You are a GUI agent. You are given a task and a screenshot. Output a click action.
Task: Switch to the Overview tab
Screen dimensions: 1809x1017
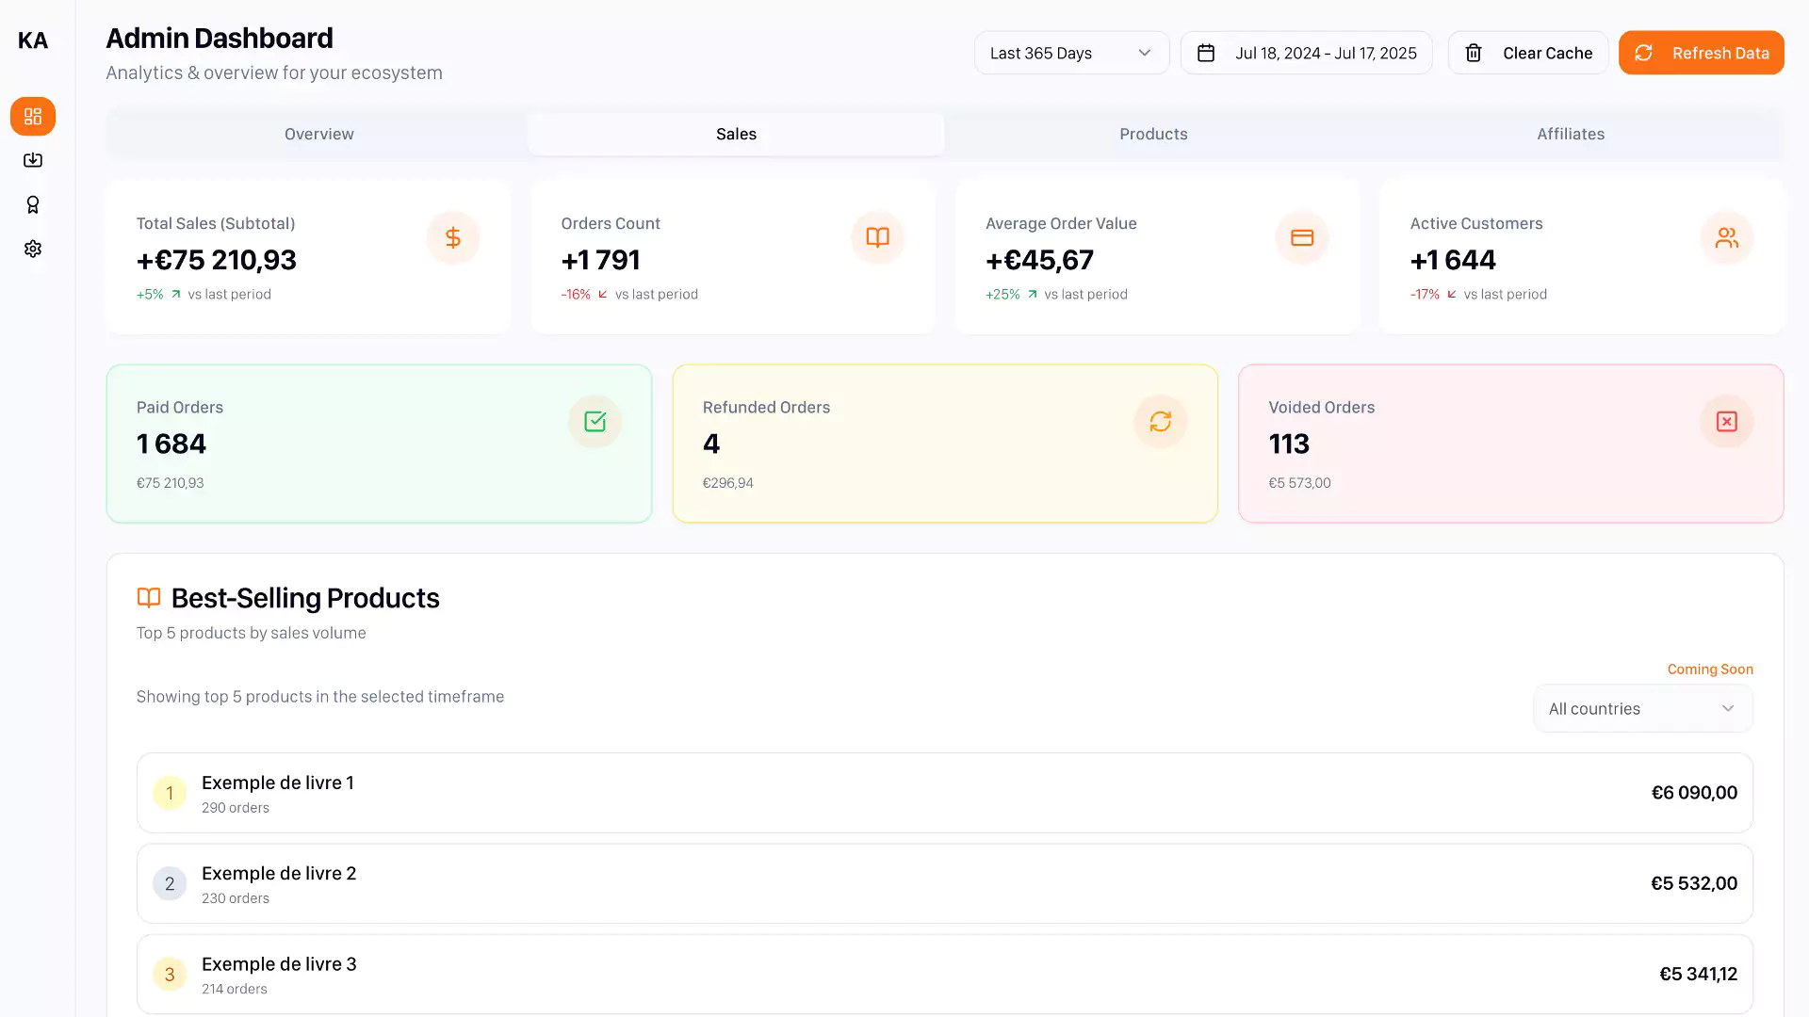click(x=319, y=135)
